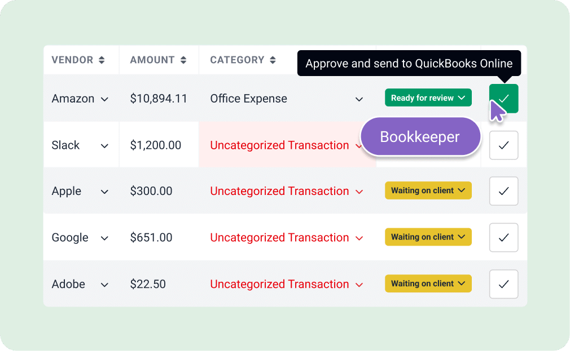Open the Uncategorized Transaction dropdown for Slack
This screenshot has width=570, height=351.
click(359, 145)
